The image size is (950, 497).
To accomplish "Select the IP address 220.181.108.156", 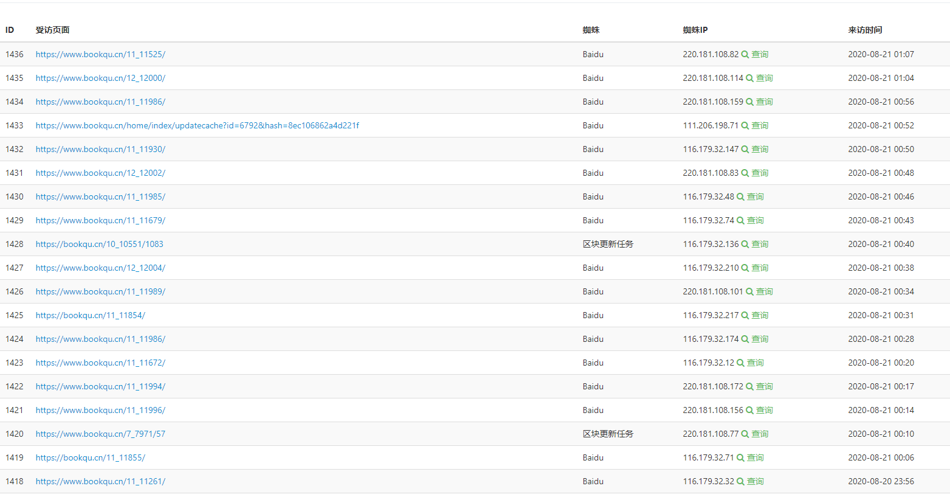I will point(713,410).
